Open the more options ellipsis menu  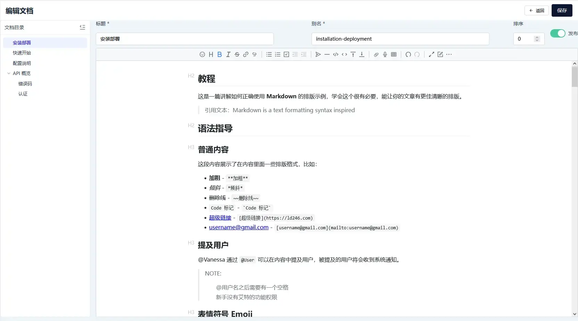point(449,54)
